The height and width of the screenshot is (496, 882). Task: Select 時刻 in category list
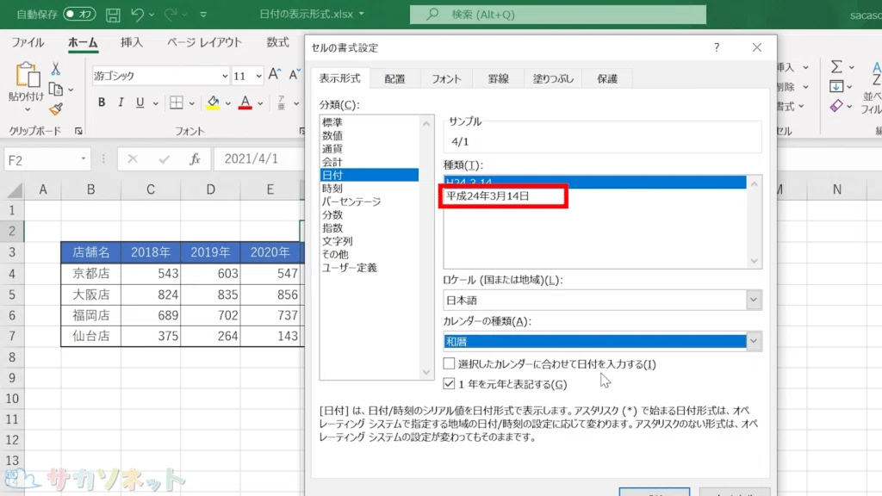click(369, 189)
